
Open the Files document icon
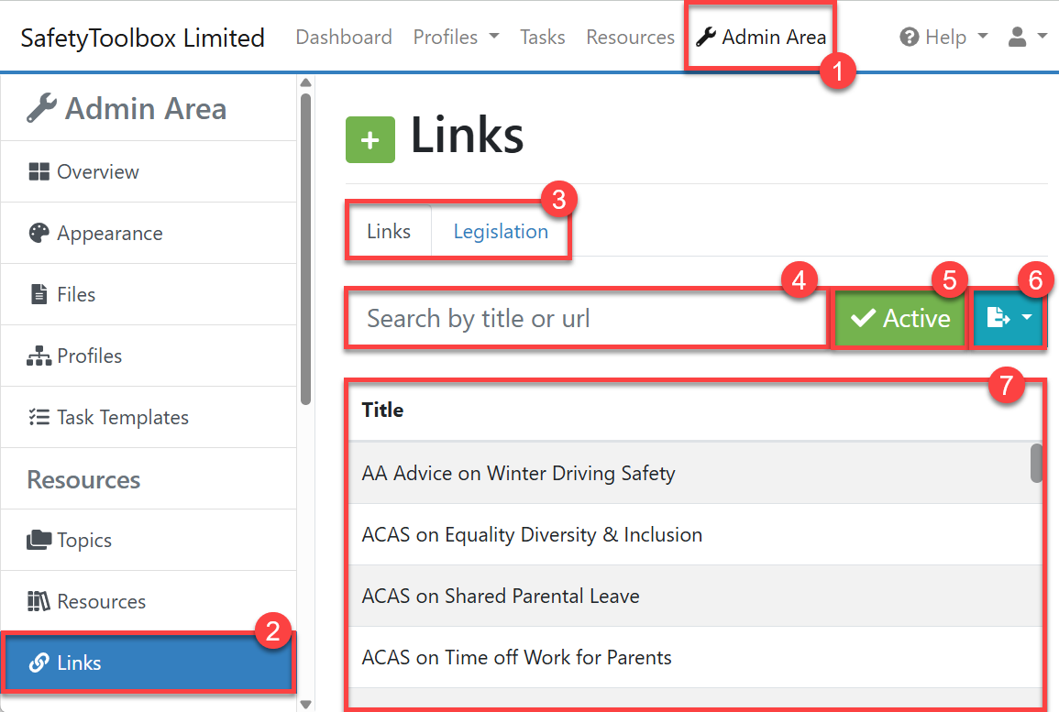click(x=39, y=295)
